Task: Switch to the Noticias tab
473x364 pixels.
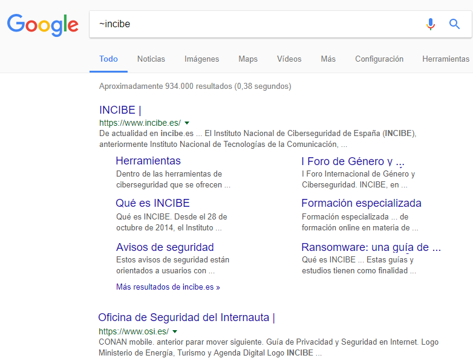Action: 151,59
